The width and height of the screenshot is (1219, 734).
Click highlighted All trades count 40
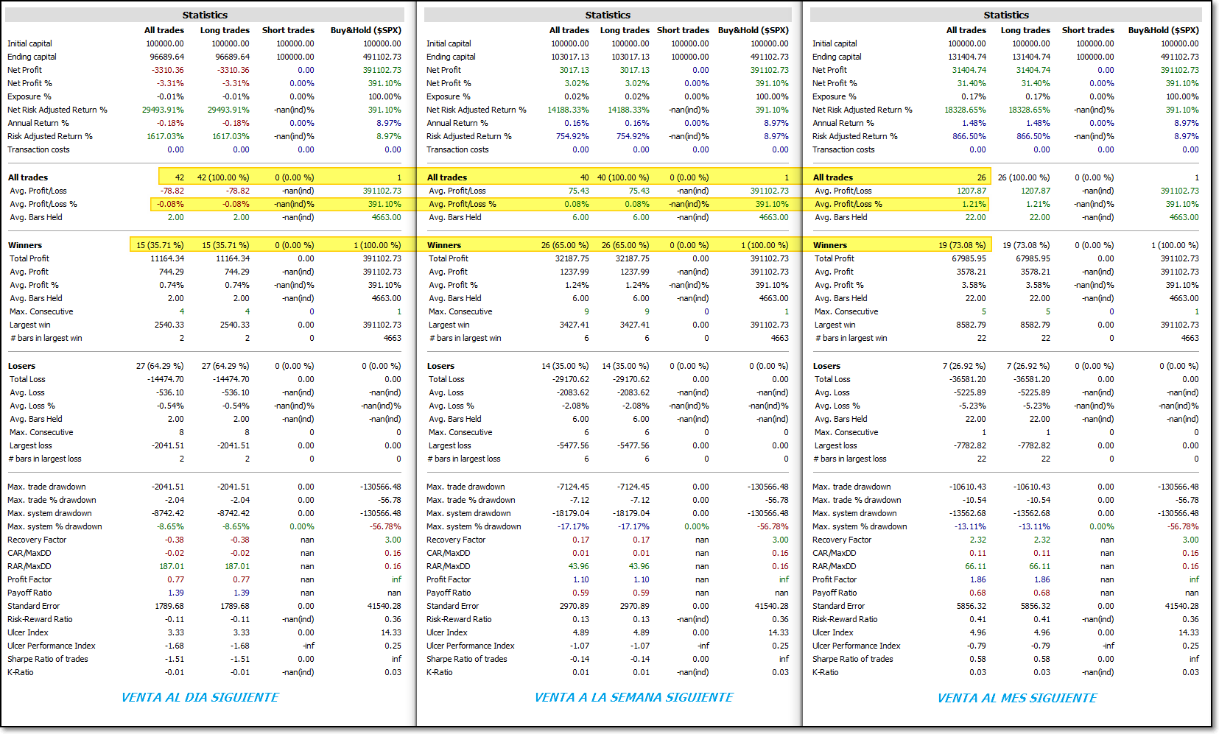coord(584,177)
